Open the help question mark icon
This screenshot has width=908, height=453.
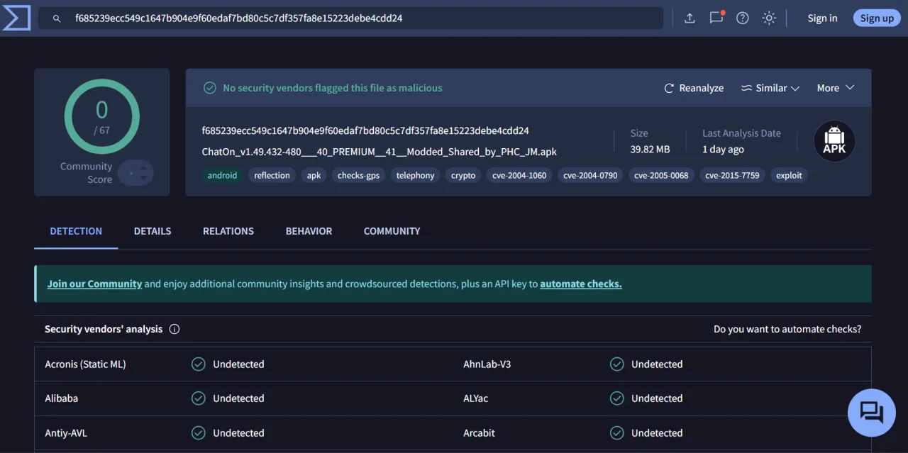pos(743,18)
